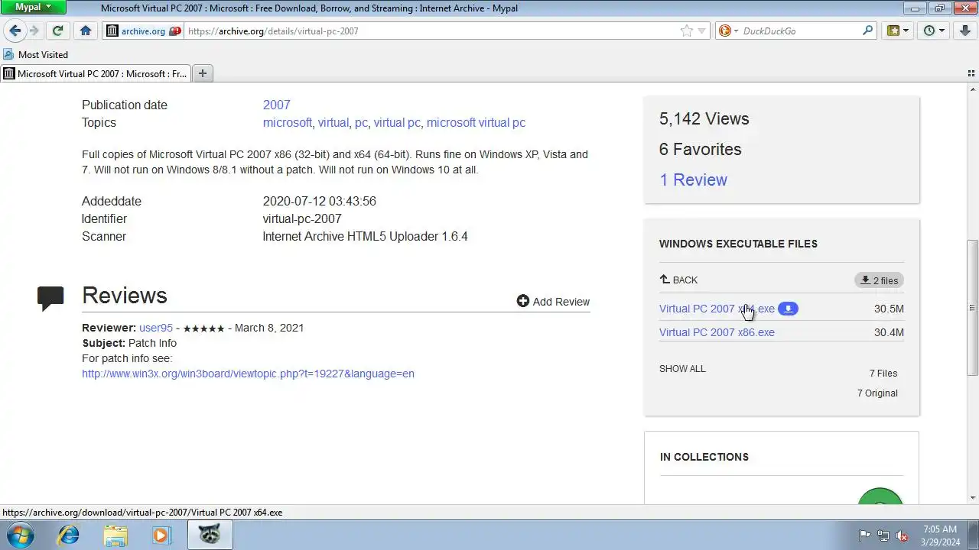
Task: Go back using the browser back arrow
Action: coord(15,31)
